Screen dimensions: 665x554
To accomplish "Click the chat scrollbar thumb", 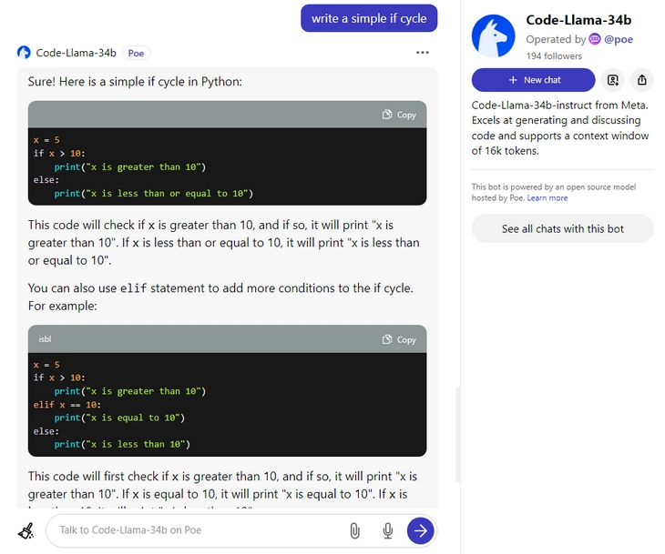I will coord(457,434).
